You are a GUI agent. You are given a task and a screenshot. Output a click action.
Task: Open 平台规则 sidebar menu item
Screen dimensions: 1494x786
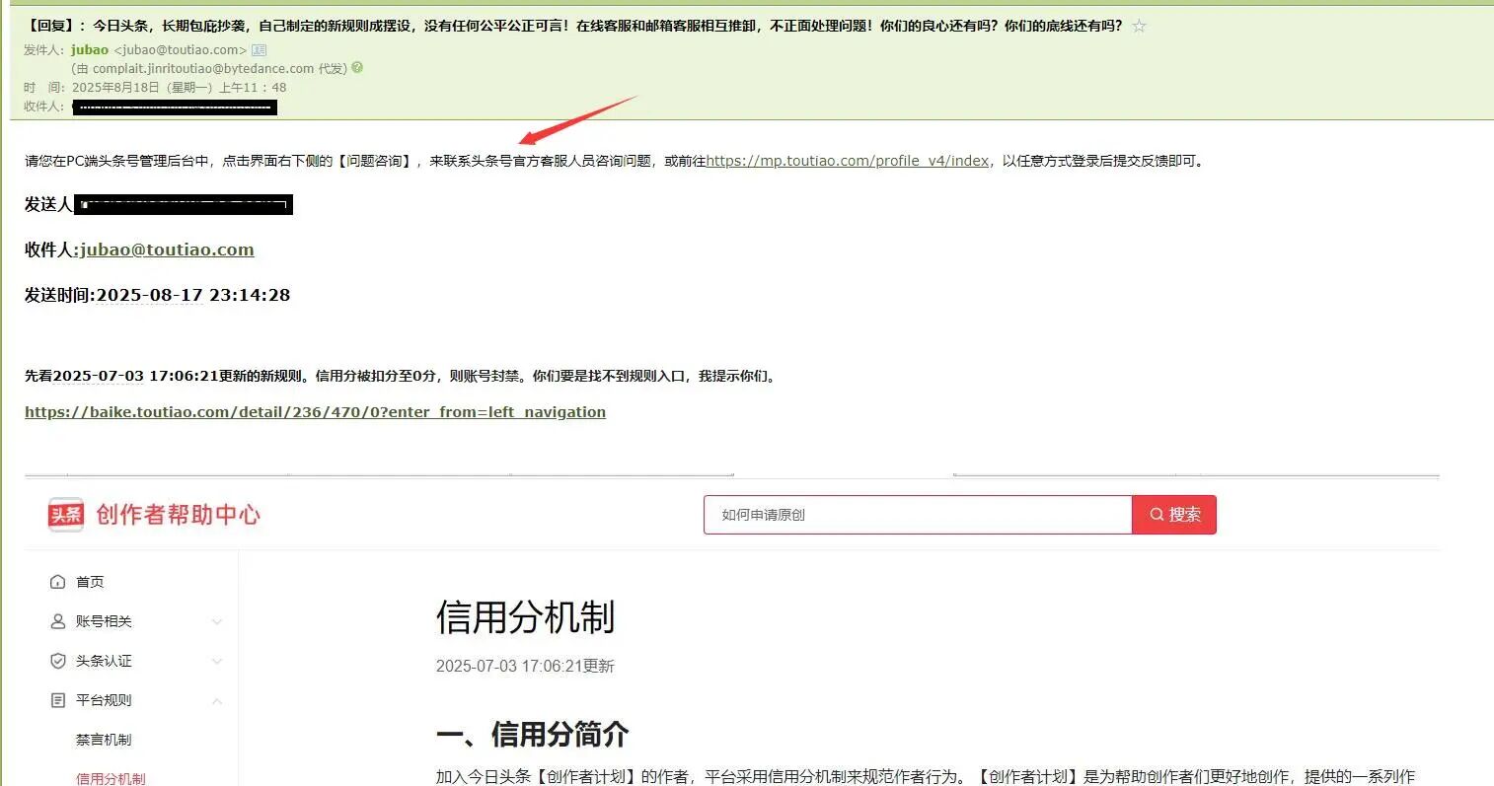(104, 700)
